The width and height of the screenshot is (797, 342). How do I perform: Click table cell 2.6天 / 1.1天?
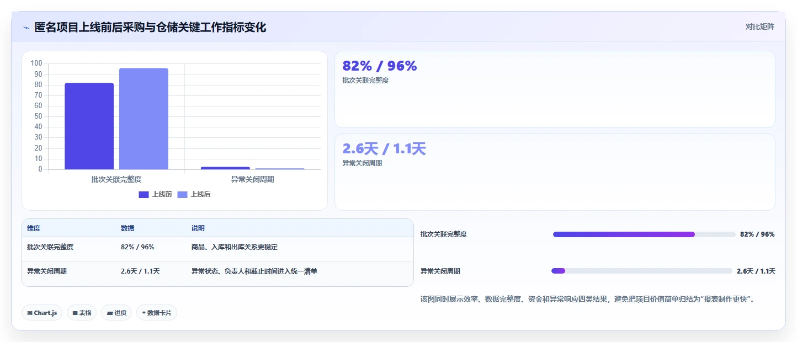pos(140,271)
